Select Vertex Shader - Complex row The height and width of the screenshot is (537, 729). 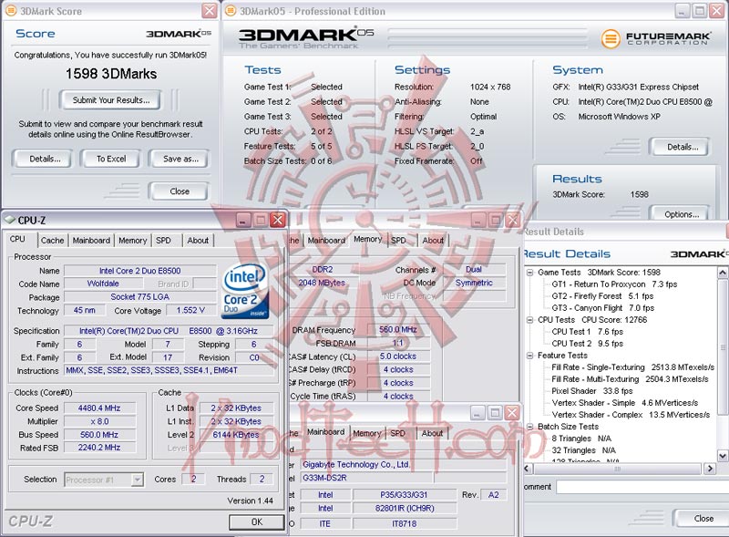pos(631,415)
